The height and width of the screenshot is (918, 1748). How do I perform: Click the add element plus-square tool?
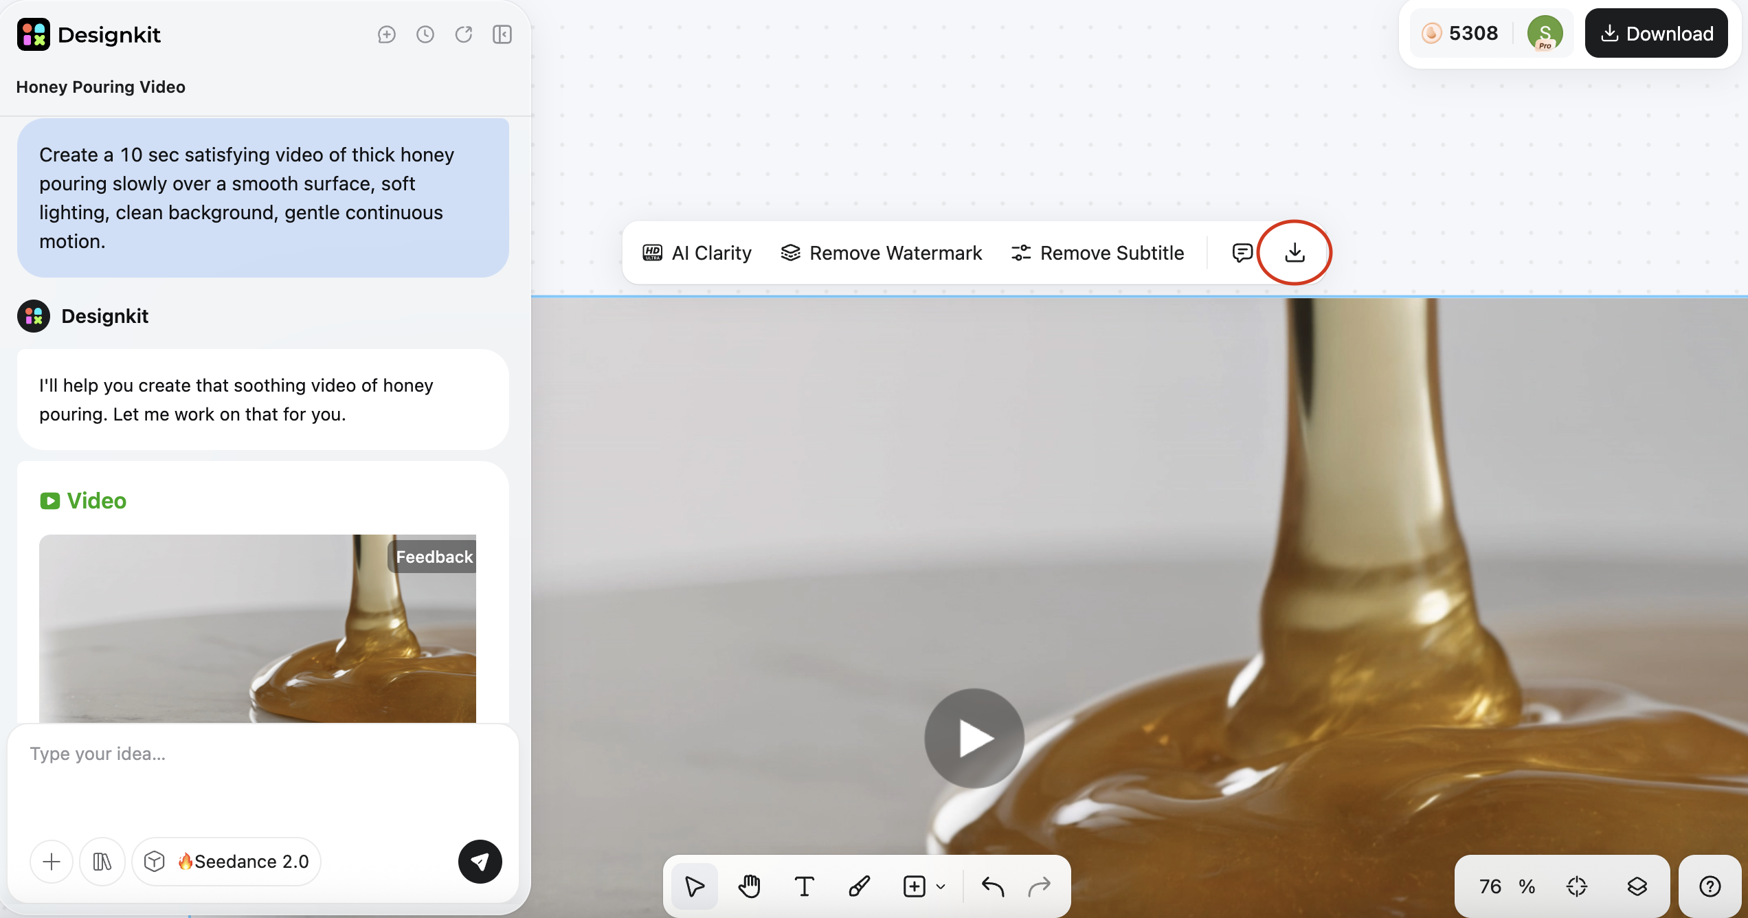914,886
